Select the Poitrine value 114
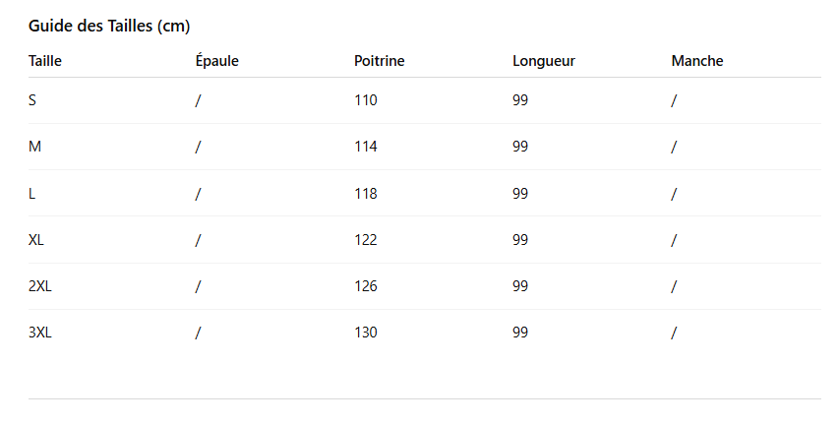The height and width of the screenshot is (425, 838). [366, 147]
